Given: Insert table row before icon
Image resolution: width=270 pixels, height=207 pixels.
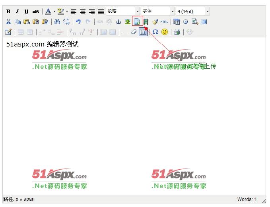Looking at the screenshot, I should click(42, 32).
